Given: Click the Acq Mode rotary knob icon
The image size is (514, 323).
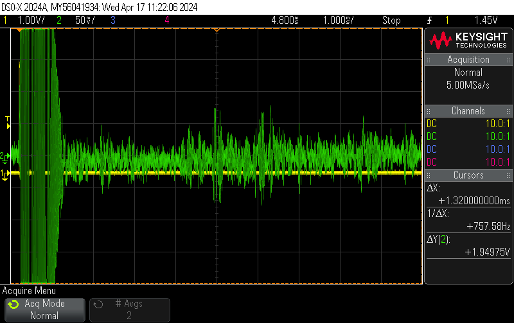Looking at the screenshot, I should tap(13, 305).
